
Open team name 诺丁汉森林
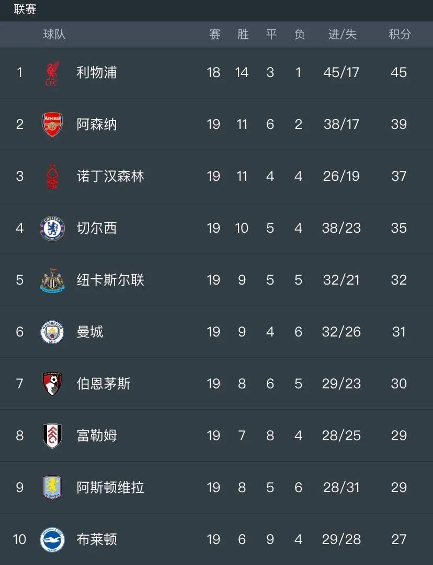[x=110, y=176]
